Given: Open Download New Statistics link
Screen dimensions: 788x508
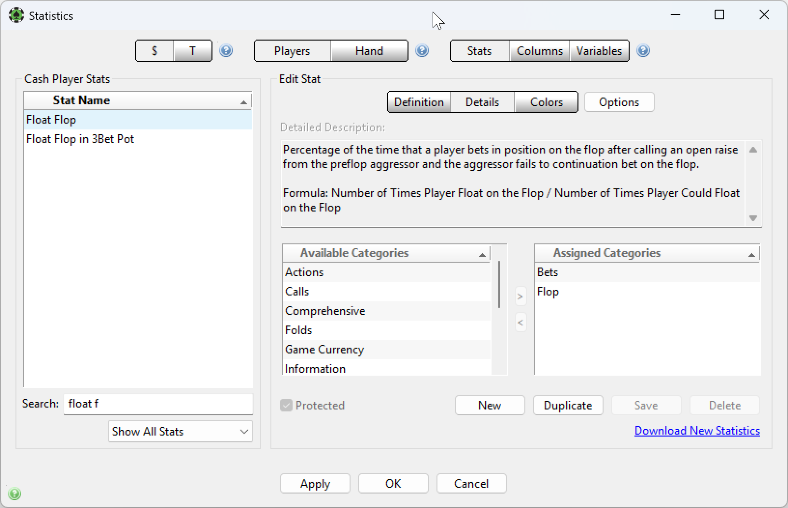Looking at the screenshot, I should pyautogui.click(x=697, y=431).
